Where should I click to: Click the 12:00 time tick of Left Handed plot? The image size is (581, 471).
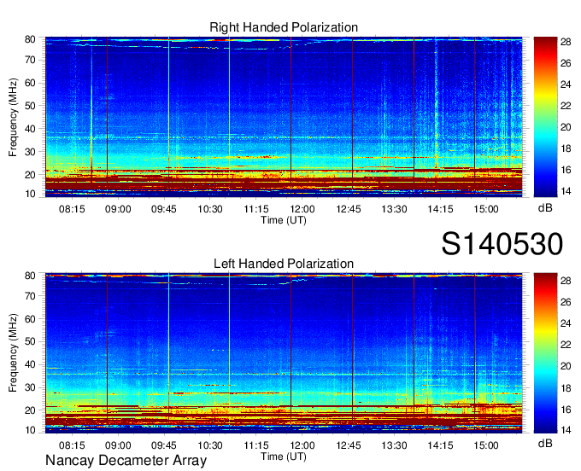(302, 445)
